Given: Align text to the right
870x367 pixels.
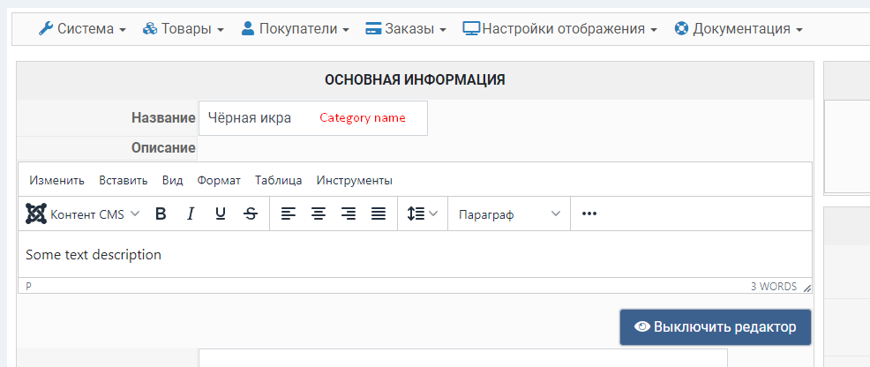Looking at the screenshot, I should [349, 213].
